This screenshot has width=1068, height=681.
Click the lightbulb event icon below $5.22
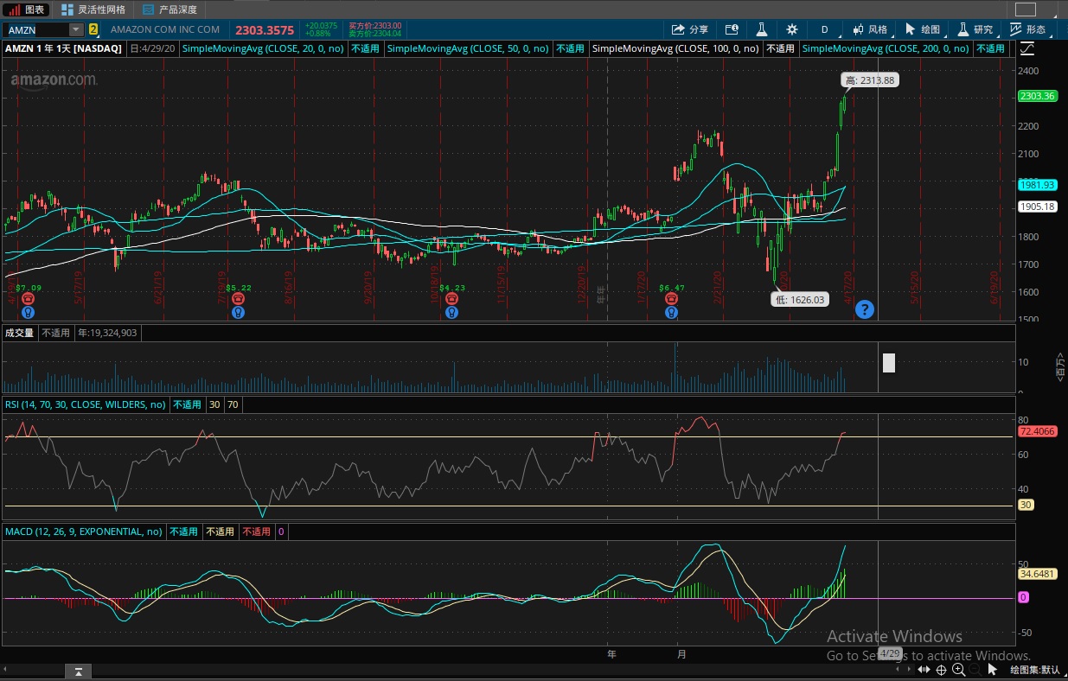[x=239, y=311]
